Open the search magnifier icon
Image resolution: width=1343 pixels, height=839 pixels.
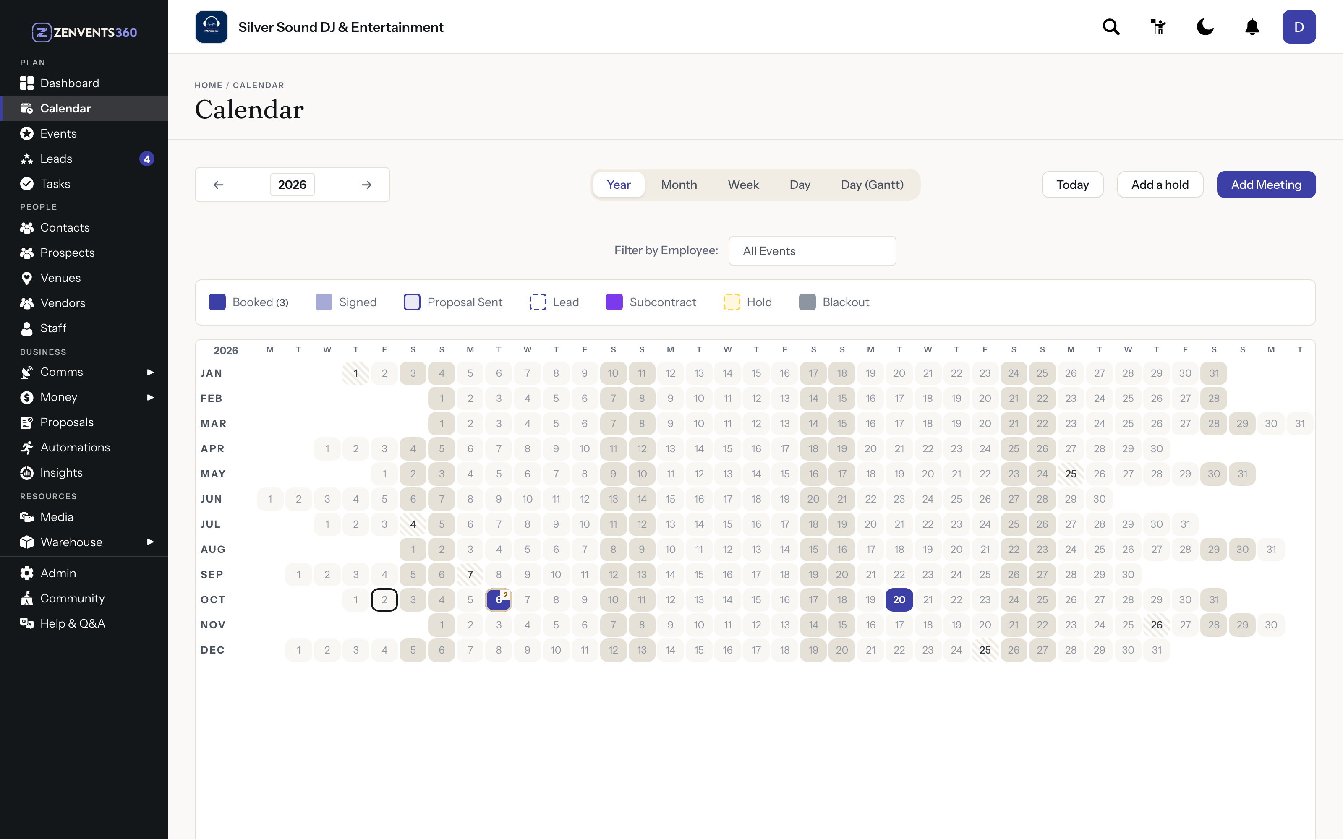1111,26
